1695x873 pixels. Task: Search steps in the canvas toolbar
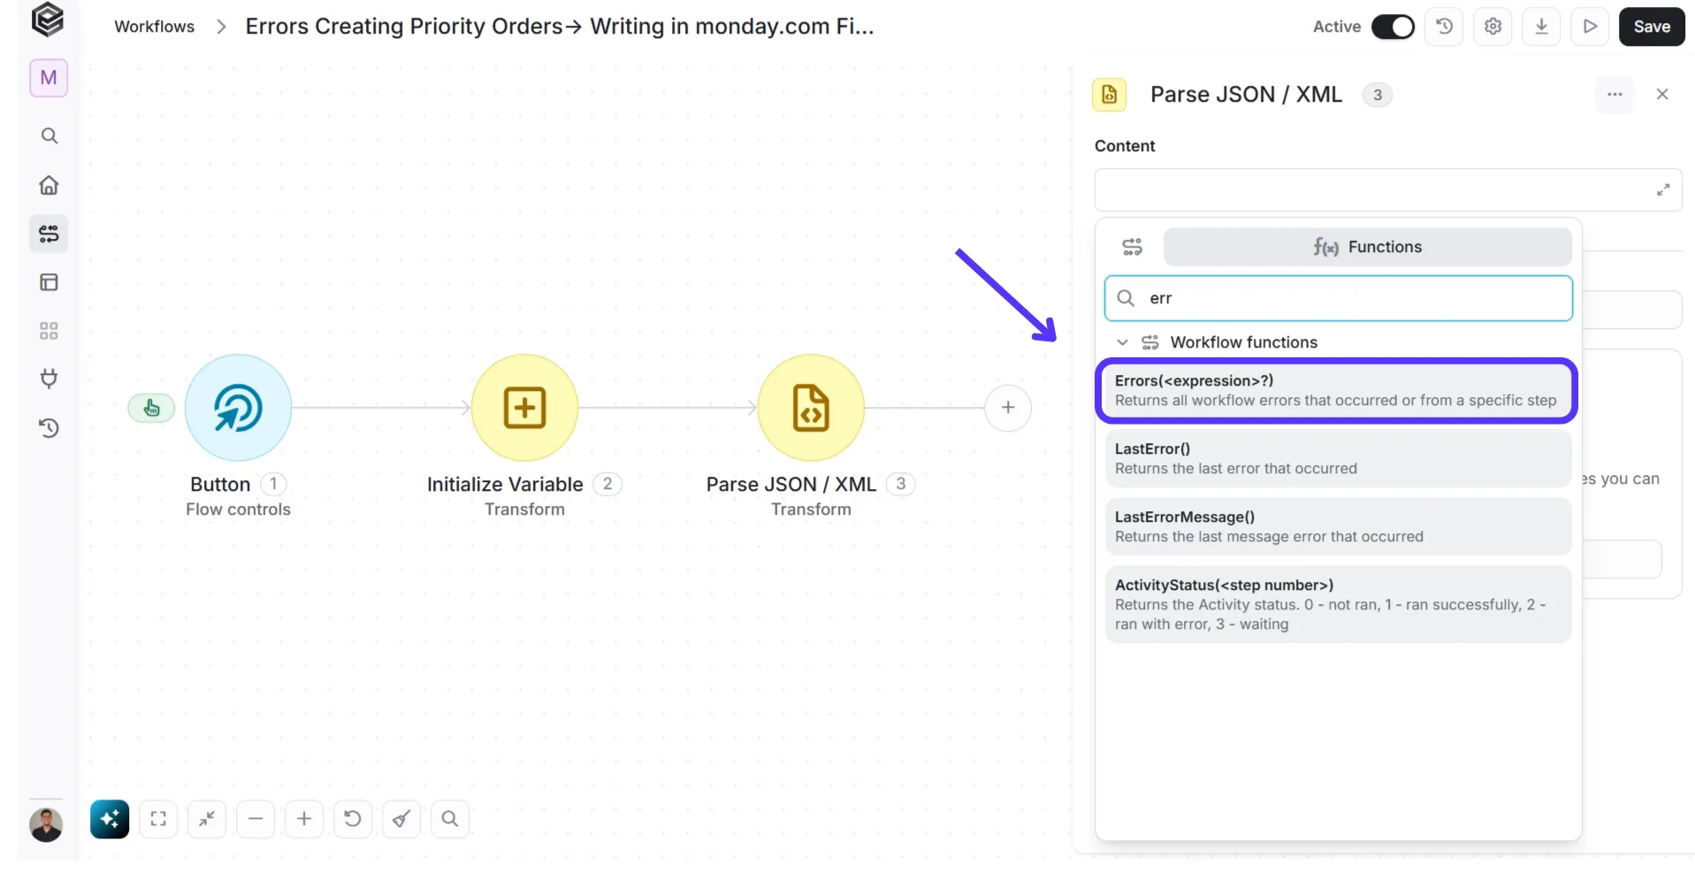coord(450,819)
